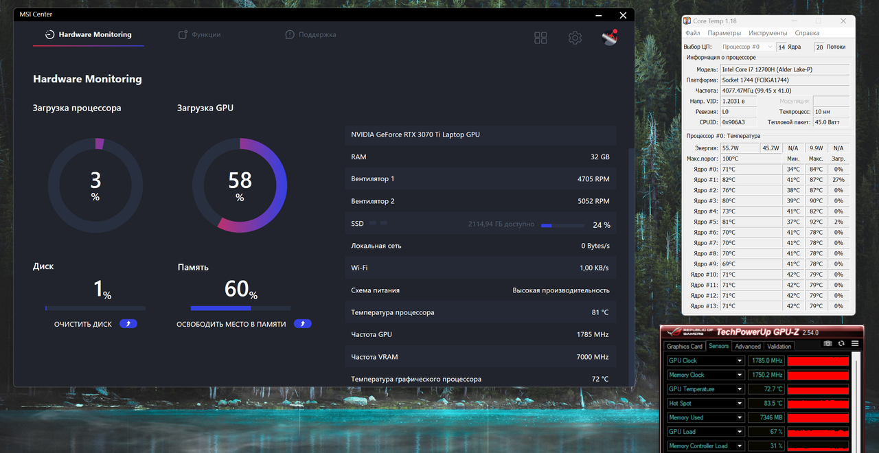This screenshot has width=879, height=453.
Task: Expand the Memory Controller Load sensor dropdown
Action: [740, 446]
